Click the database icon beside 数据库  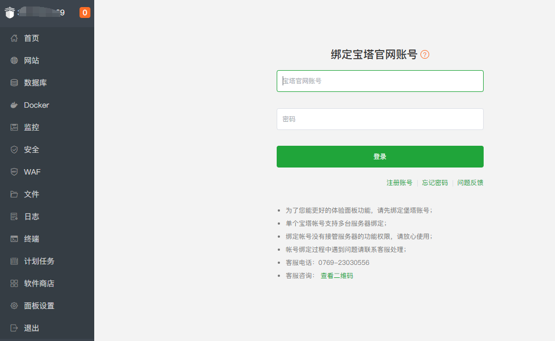[x=14, y=83]
